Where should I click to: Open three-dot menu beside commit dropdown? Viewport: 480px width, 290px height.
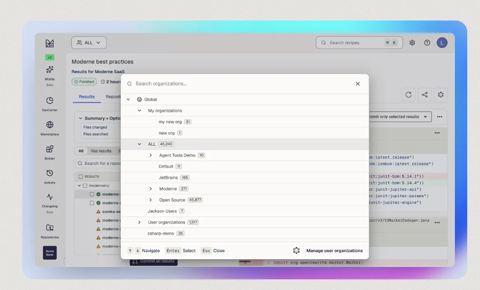tap(440, 117)
